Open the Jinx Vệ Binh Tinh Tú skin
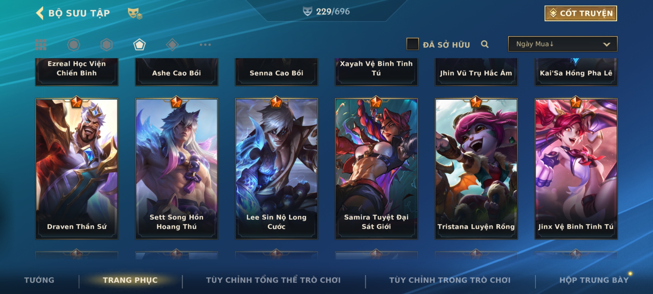This screenshot has width=653, height=294. (576, 169)
